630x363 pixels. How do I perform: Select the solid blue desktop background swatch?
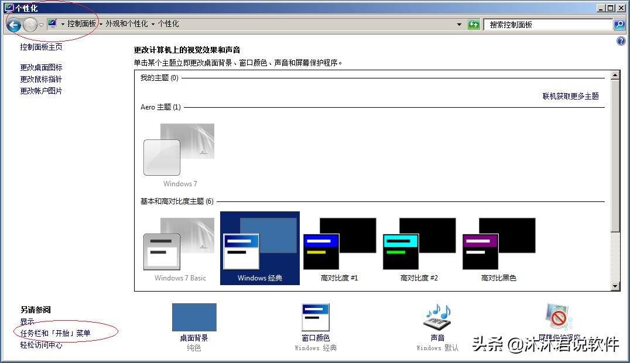point(194,316)
